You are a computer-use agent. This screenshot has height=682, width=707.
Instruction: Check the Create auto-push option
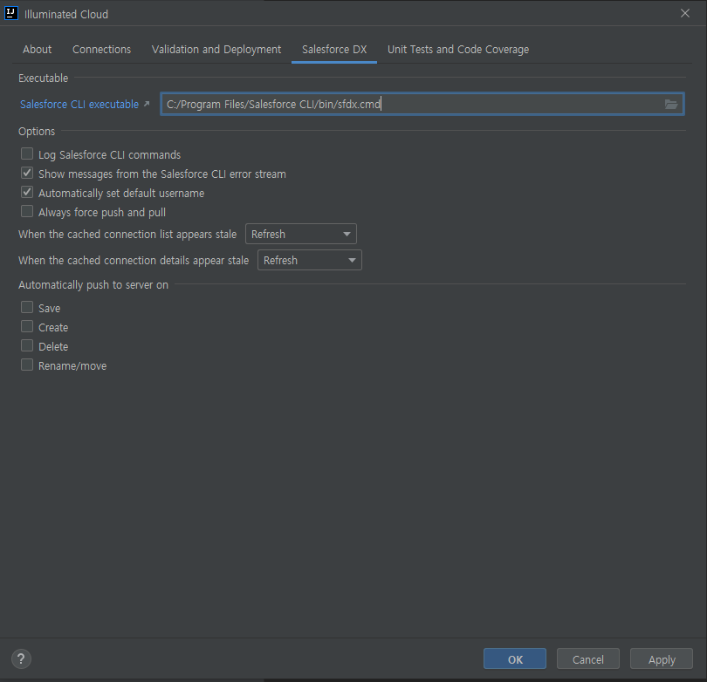tap(27, 326)
